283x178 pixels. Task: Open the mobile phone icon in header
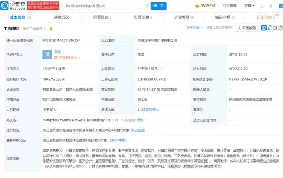[261, 6]
